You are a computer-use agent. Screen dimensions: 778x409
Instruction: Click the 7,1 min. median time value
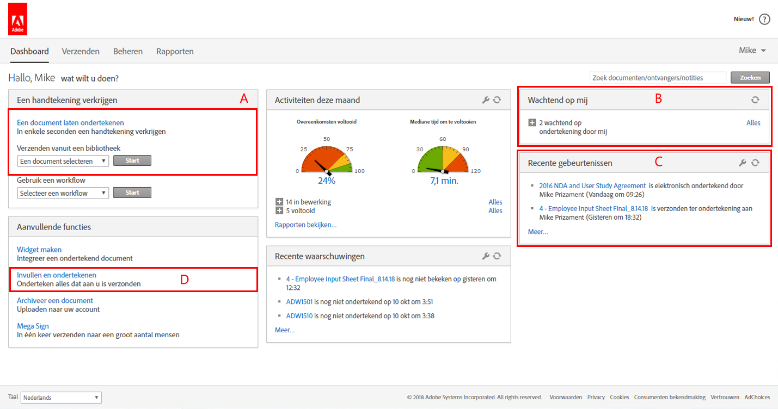point(443,181)
